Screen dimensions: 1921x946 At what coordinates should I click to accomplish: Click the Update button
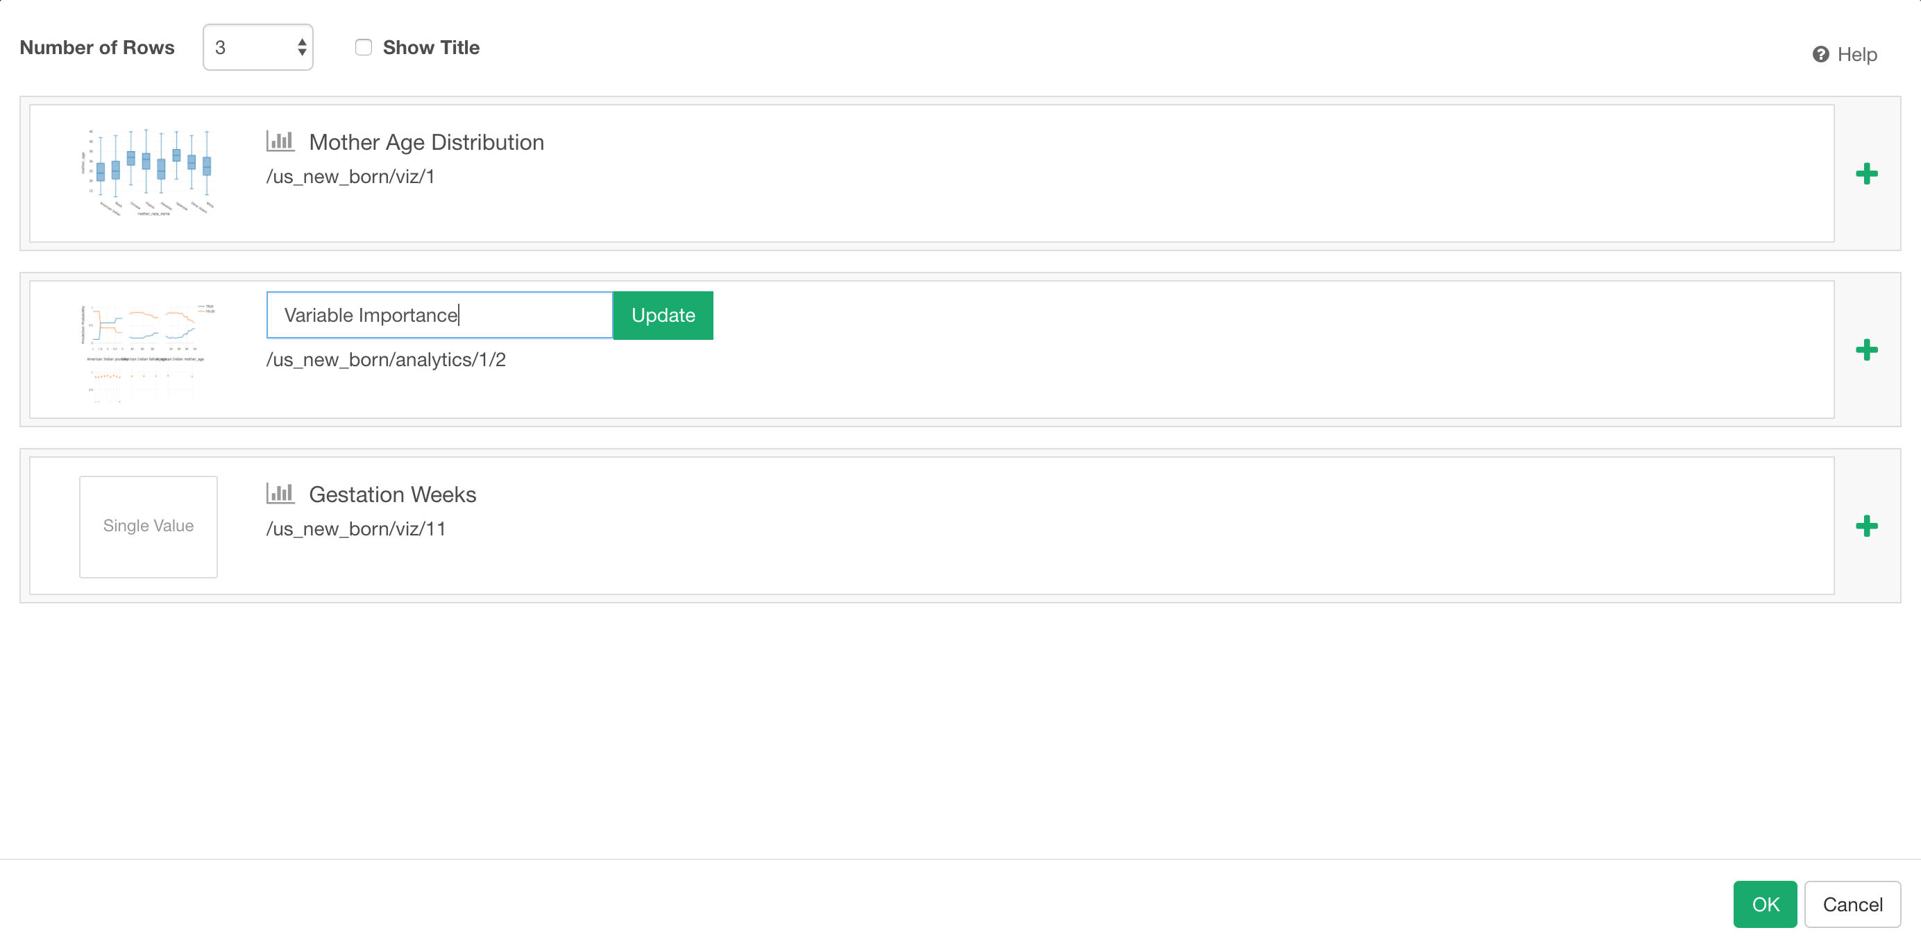[x=663, y=315]
